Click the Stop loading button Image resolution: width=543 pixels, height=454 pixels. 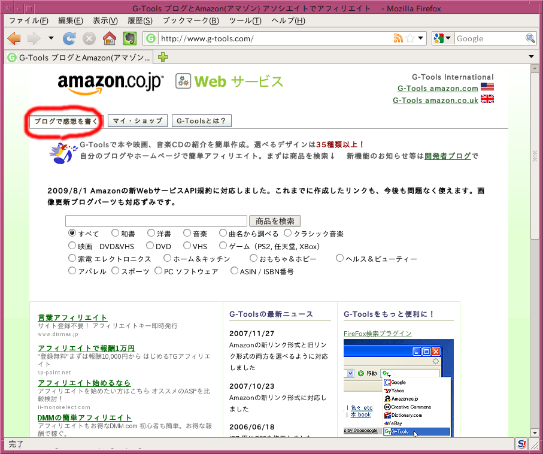click(x=89, y=38)
